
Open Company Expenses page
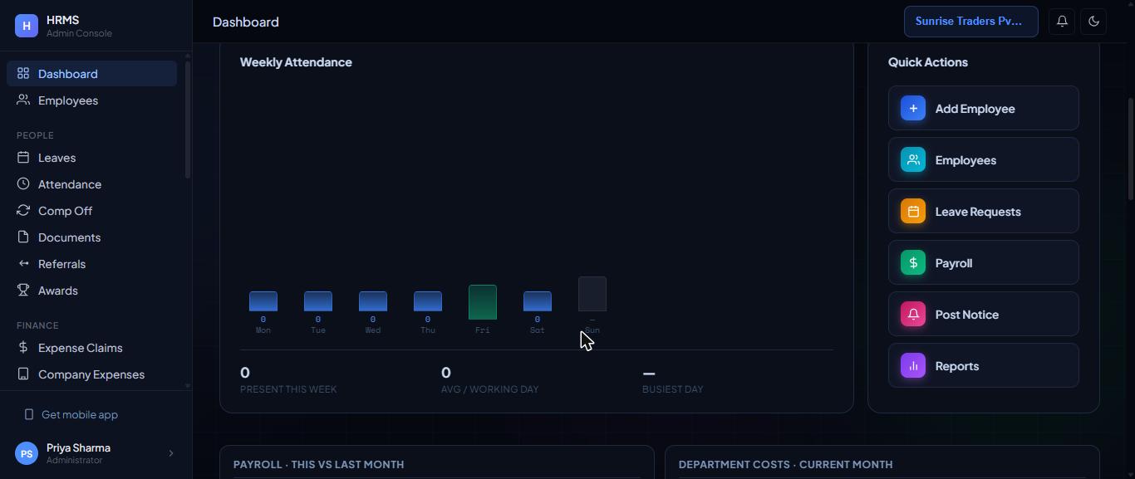[91, 374]
